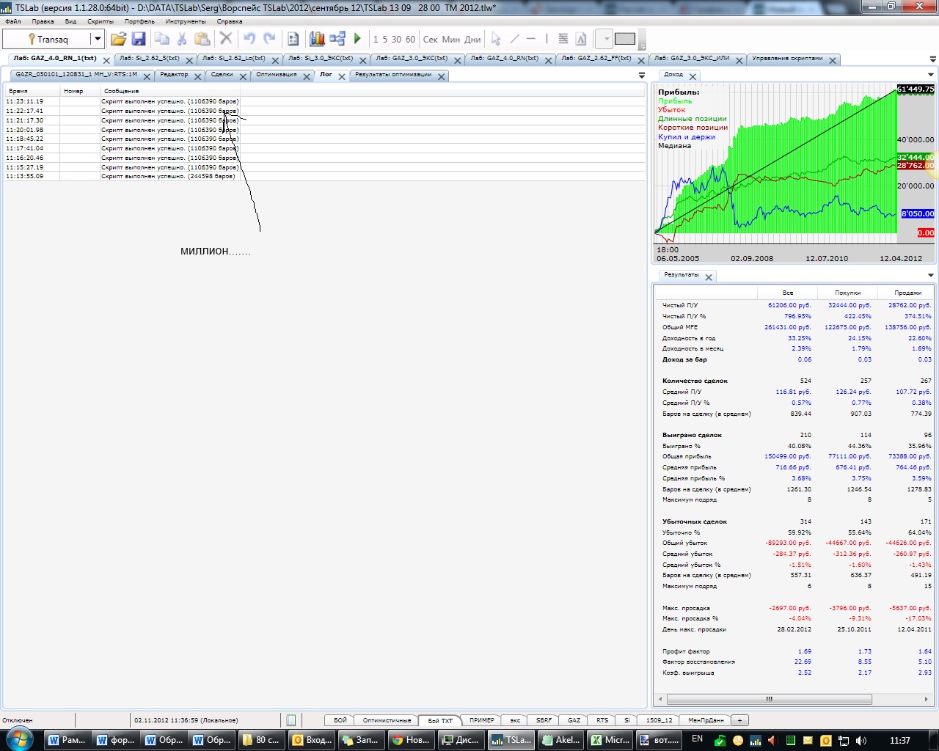Open the Правка menu
This screenshot has height=751, width=939.
pos(43,21)
